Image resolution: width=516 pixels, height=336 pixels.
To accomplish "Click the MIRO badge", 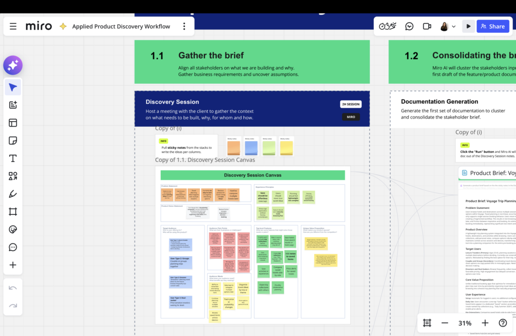I will (x=351, y=117).
